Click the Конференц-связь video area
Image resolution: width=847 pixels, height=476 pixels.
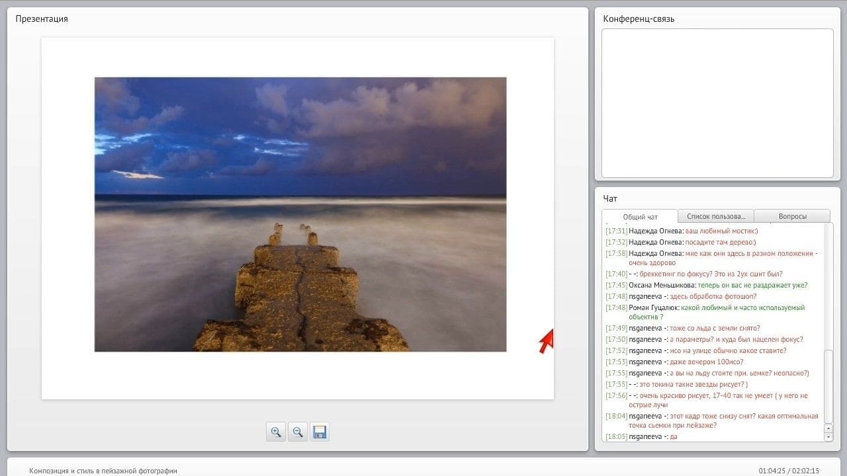[717, 103]
